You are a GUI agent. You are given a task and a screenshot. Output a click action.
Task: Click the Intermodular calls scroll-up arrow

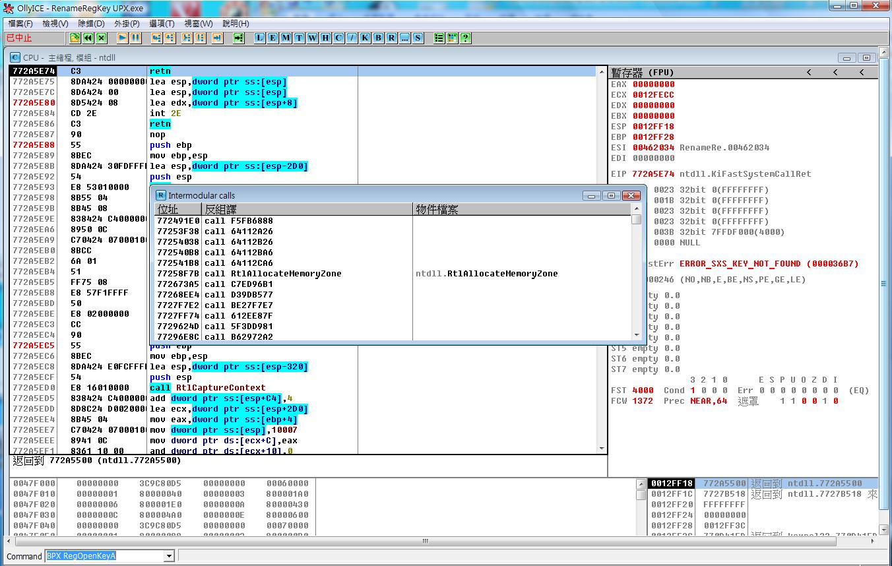[636, 209]
